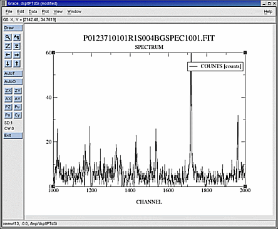Click the AY autoscale y-axis button
Image resolution: width=278 pixels, height=229 pixels.
(18, 99)
